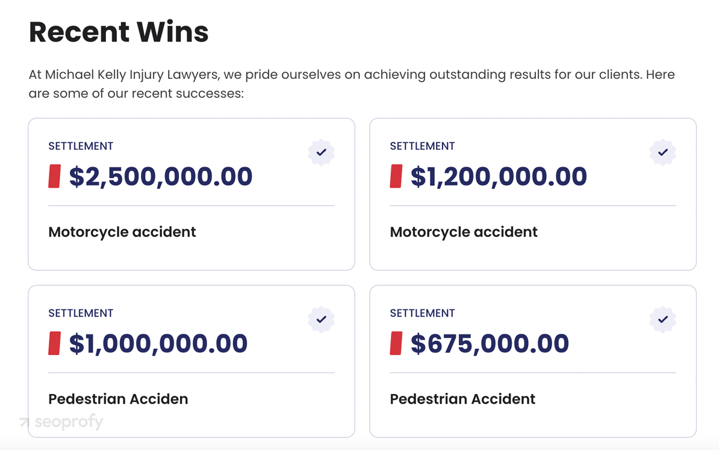This screenshot has width=719, height=450.
Task: Click the seoprofy watermark arrow logo
Action: pos(24,422)
